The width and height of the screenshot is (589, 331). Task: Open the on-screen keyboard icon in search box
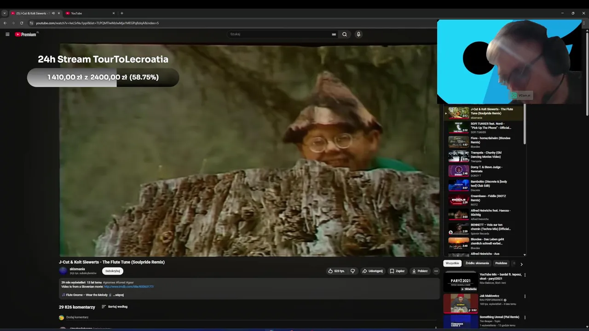(334, 34)
